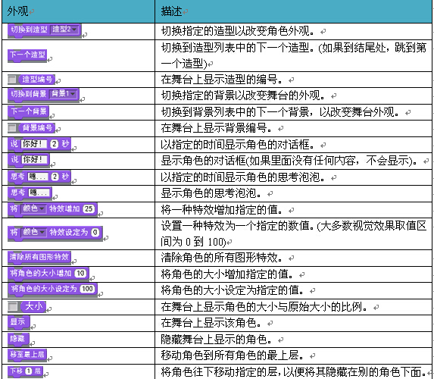
Task: Click the 大小 reporter block
Action: coord(33,306)
